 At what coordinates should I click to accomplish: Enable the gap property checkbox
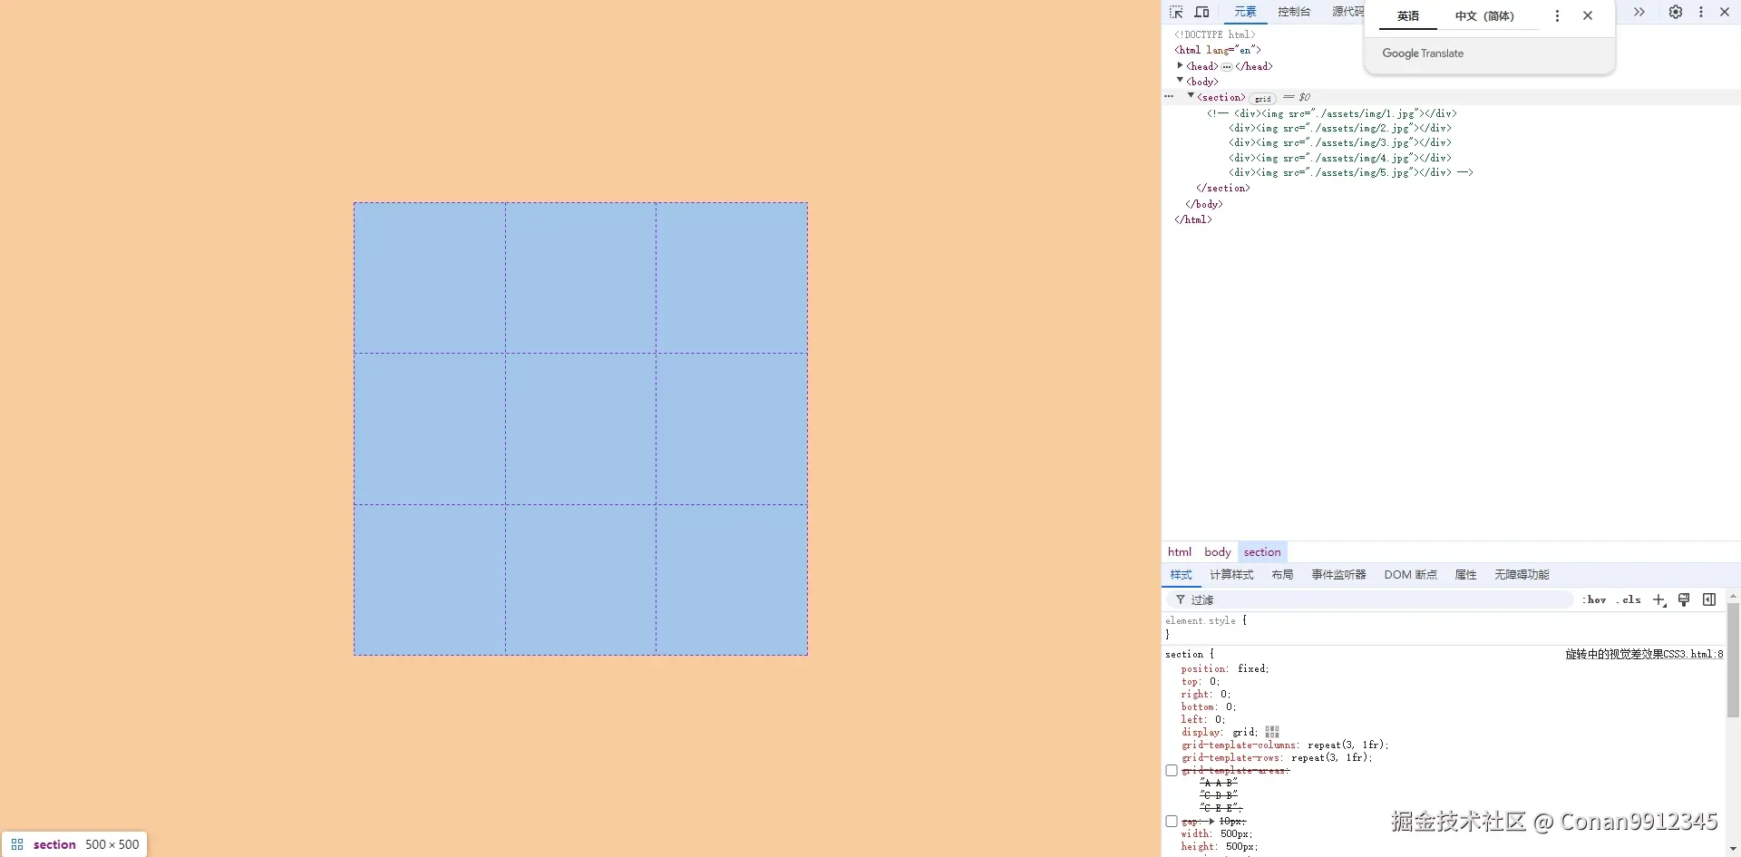coord(1172,821)
